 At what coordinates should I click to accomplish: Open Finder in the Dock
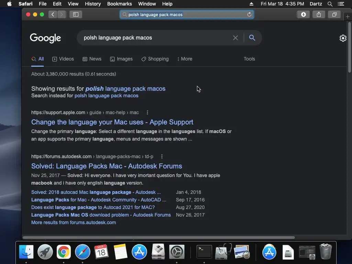pyautogui.click(x=26, y=252)
